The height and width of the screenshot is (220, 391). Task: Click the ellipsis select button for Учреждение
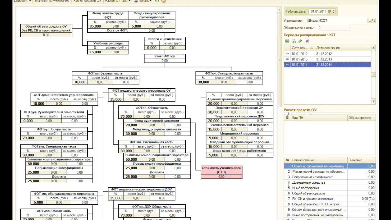pyautogui.click(x=369, y=20)
